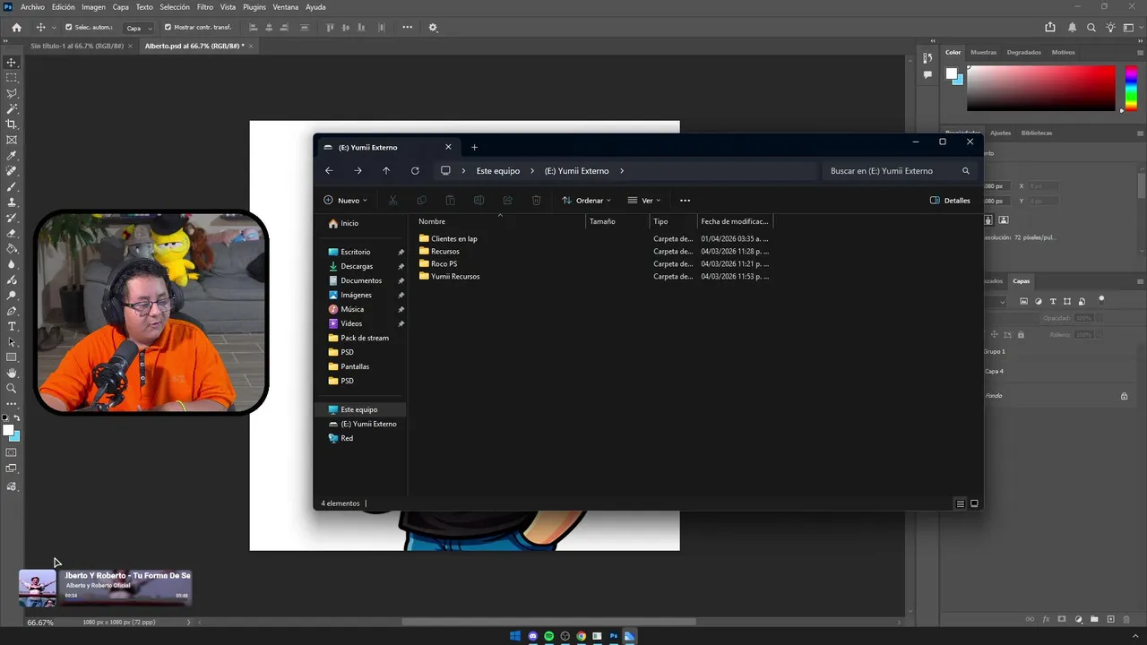The width and height of the screenshot is (1147, 645).
Task: Click foreground color swatch in Color panel
Action: tap(952, 73)
